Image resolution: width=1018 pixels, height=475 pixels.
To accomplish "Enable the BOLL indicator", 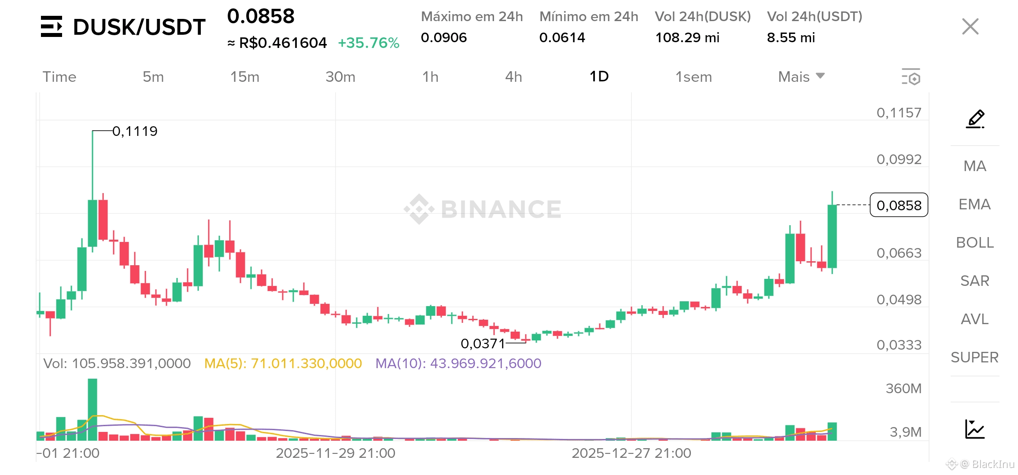I will pos(974,243).
